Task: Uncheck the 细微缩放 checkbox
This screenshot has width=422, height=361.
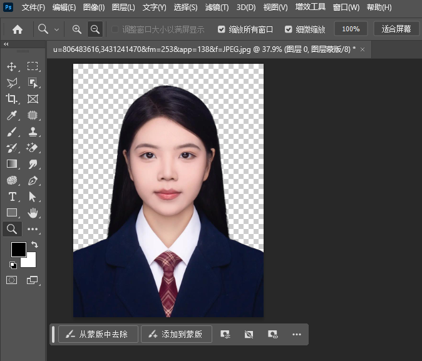Action: 289,29
